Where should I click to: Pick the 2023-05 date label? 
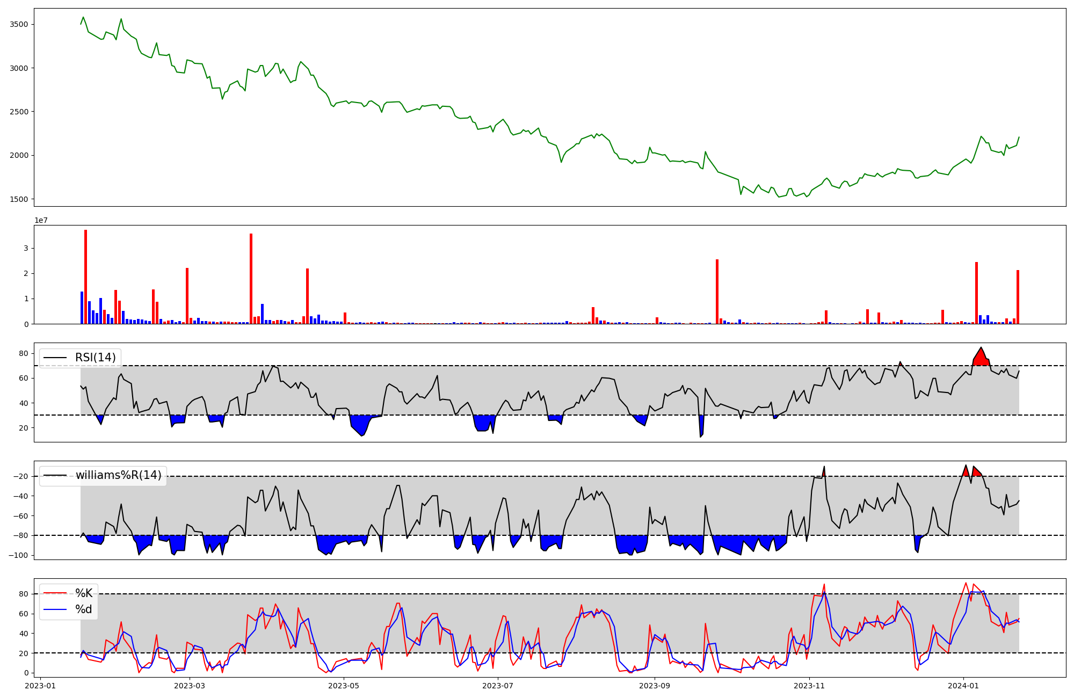(344, 686)
